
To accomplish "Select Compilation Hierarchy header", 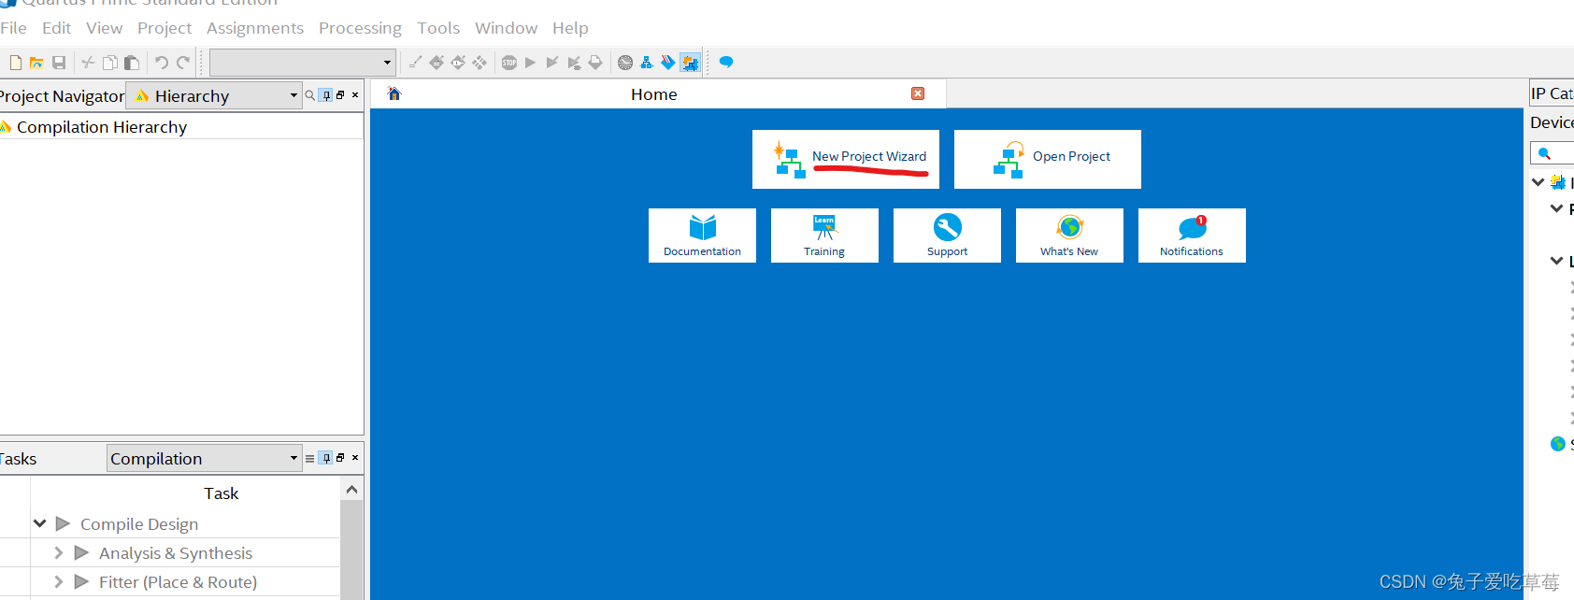I will [x=102, y=127].
